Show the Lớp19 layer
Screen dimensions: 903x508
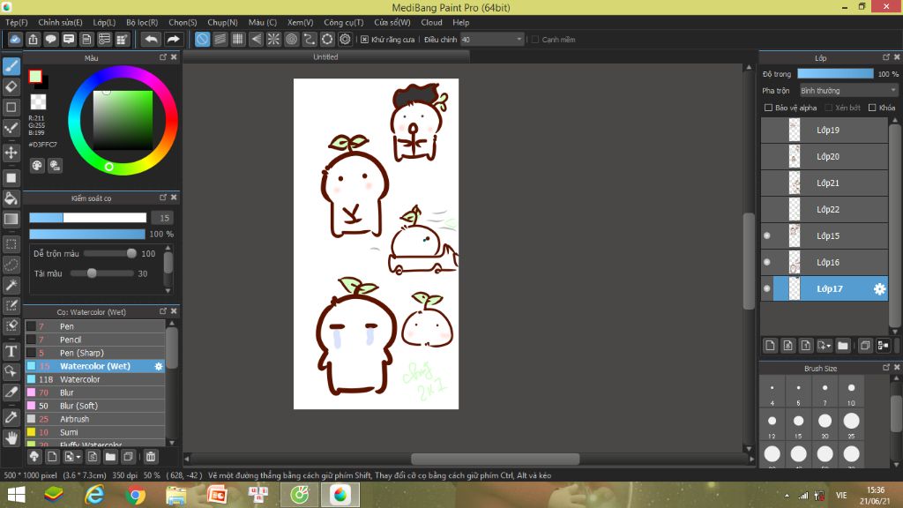[766, 131]
